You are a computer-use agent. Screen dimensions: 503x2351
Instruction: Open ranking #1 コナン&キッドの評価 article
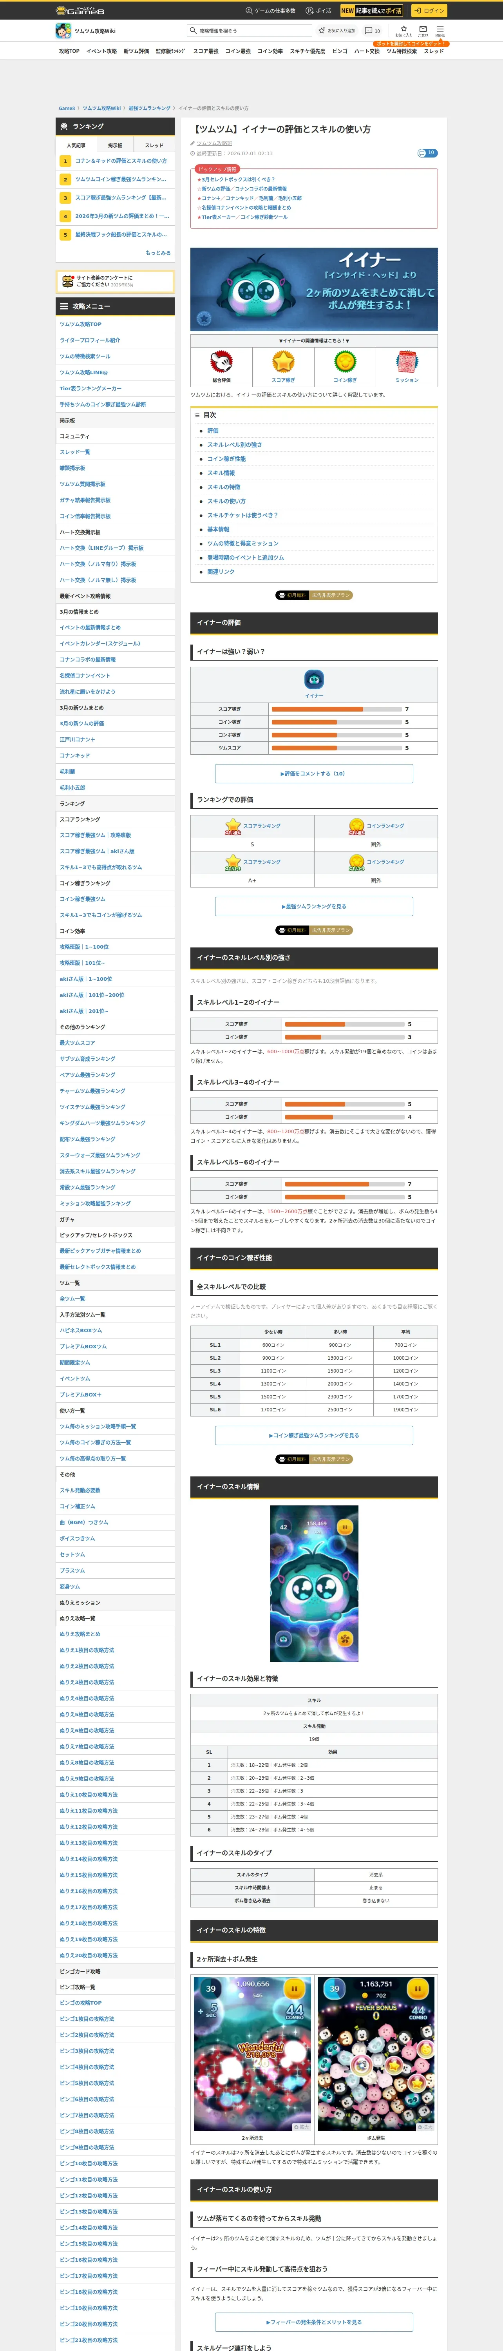tap(121, 161)
